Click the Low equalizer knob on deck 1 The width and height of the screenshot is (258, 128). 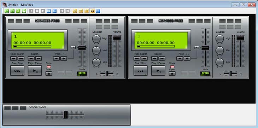pos(96,62)
